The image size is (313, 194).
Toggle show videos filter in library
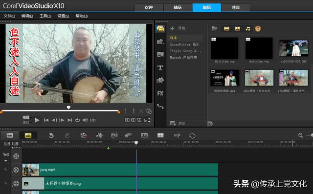(x=226, y=29)
